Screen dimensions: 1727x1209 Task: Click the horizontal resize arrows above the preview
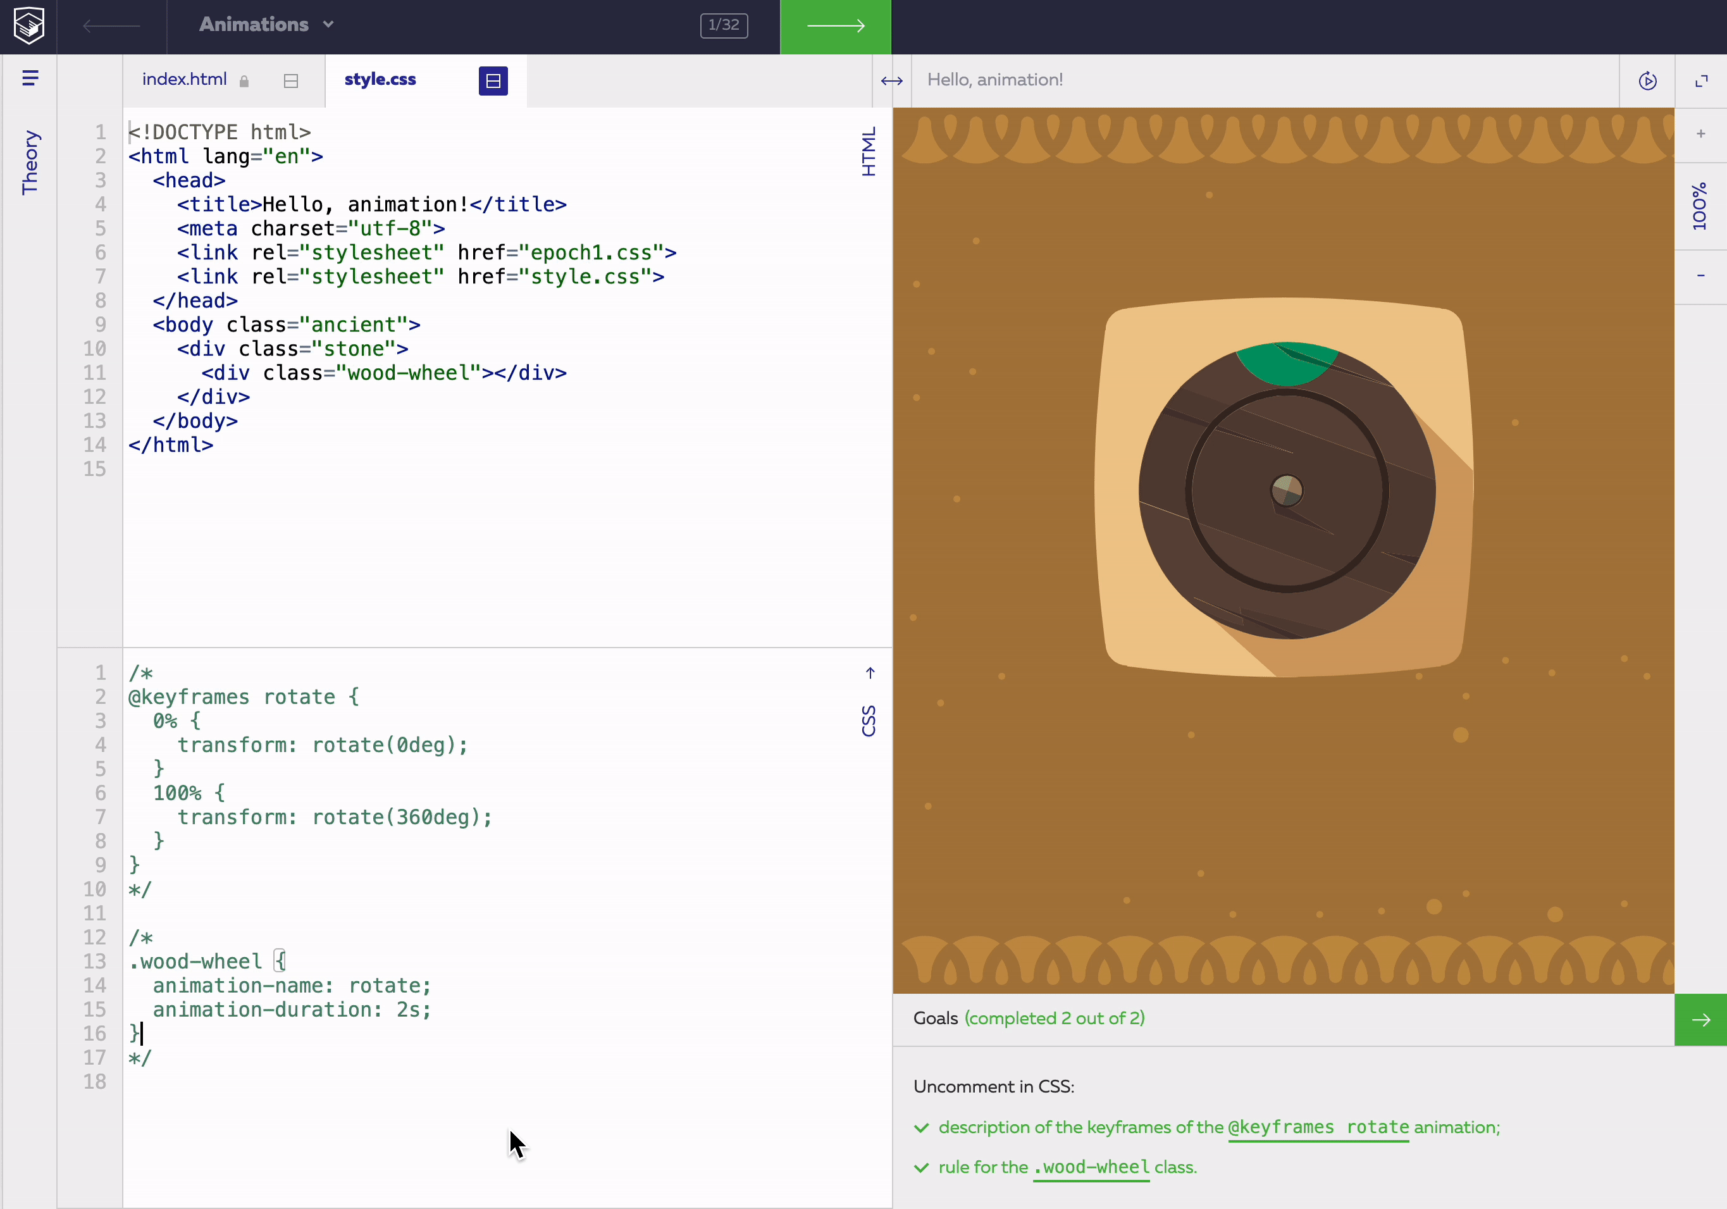(x=891, y=80)
